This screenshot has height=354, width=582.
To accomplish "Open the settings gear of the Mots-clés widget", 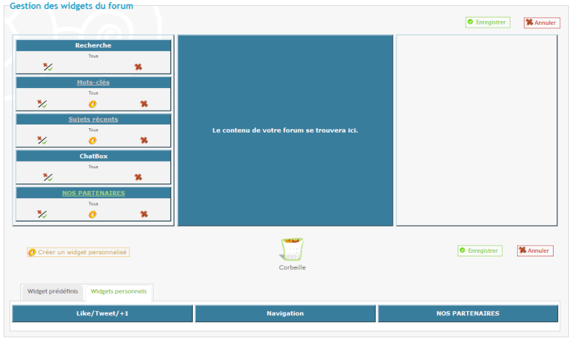I will pyautogui.click(x=92, y=104).
